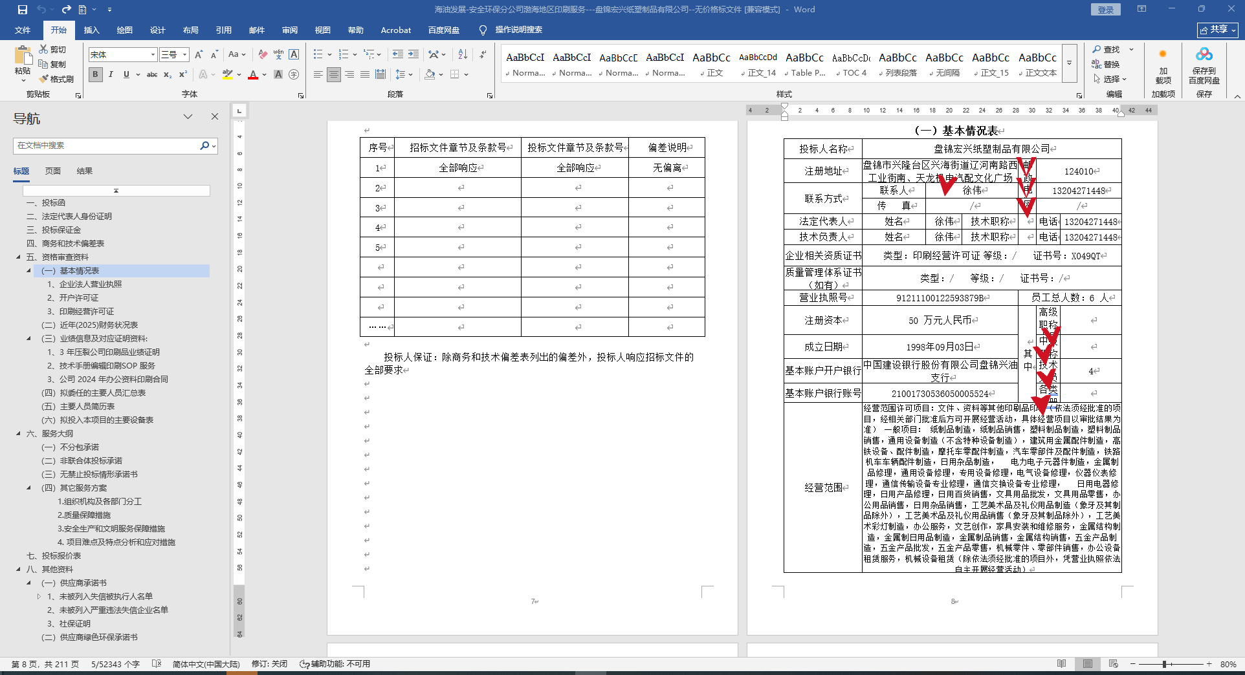Open the phonetic guide (wén) tool
Screen dimensions: 1245x675
pyautogui.click(x=278, y=55)
